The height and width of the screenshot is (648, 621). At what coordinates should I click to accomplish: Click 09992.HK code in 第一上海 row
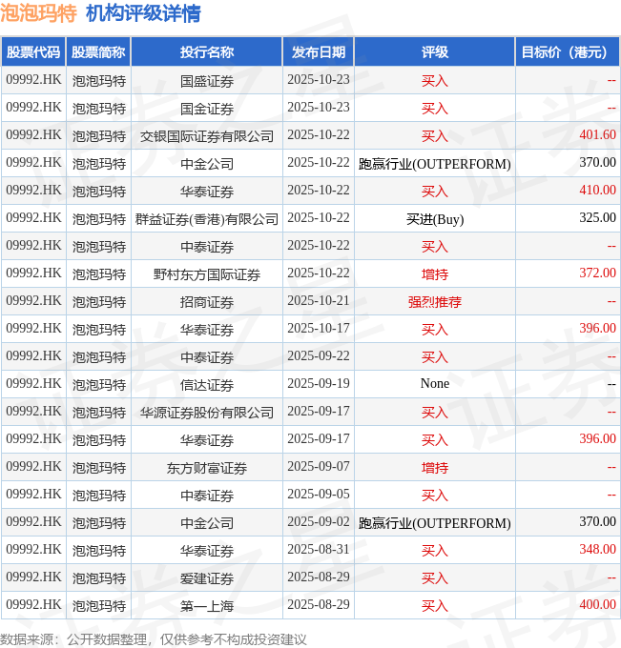pos(33,605)
